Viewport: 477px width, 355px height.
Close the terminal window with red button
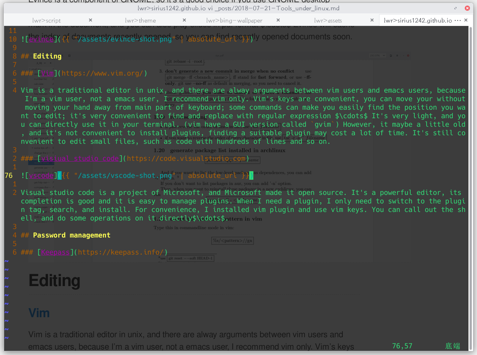(x=467, y=8)
